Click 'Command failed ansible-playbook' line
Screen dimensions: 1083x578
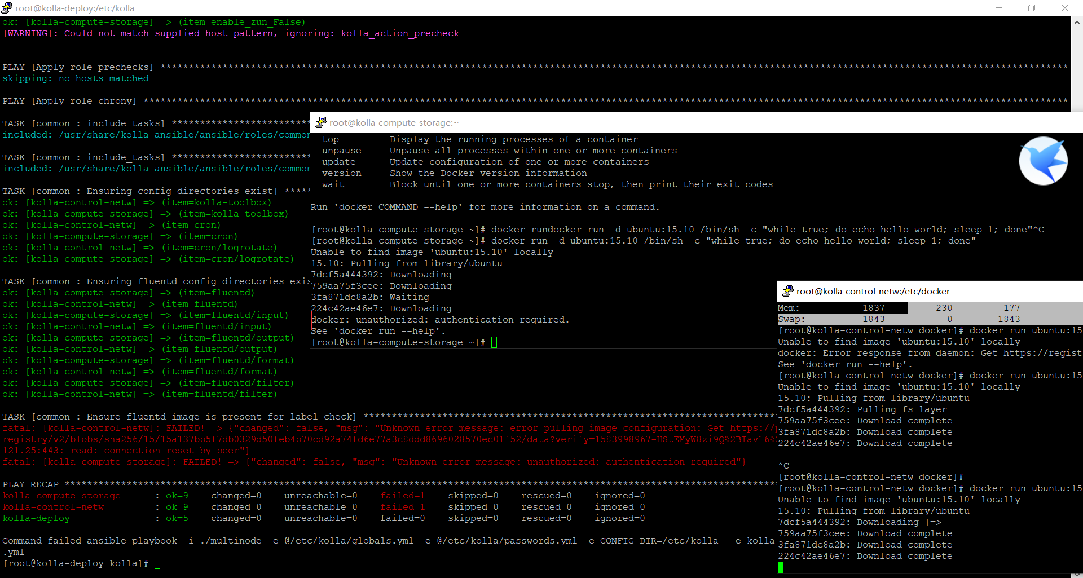coord(388,541)
